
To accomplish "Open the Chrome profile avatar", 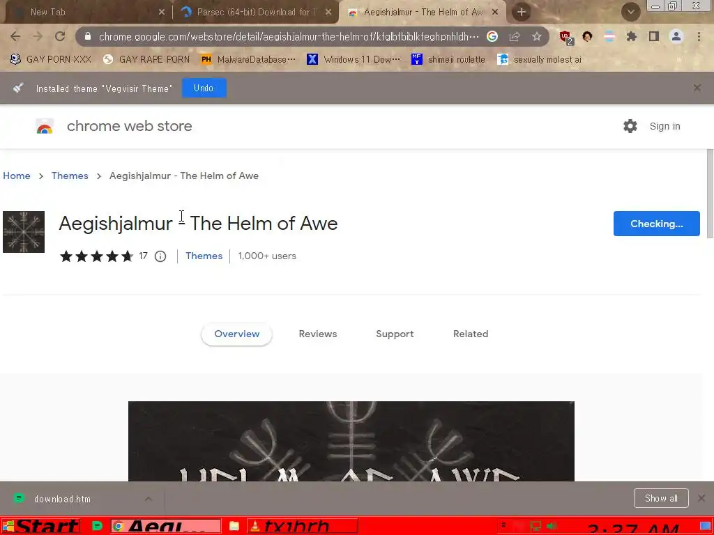I will pyautogui.click(x=676, y=36).
